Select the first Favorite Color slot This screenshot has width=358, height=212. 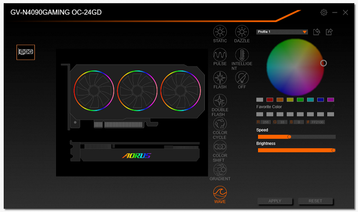click(260, 114)
